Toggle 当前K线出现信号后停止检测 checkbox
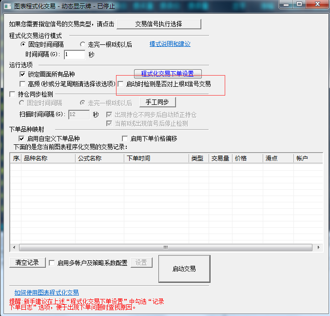The image size is (330, 316). tap(109, 123)
